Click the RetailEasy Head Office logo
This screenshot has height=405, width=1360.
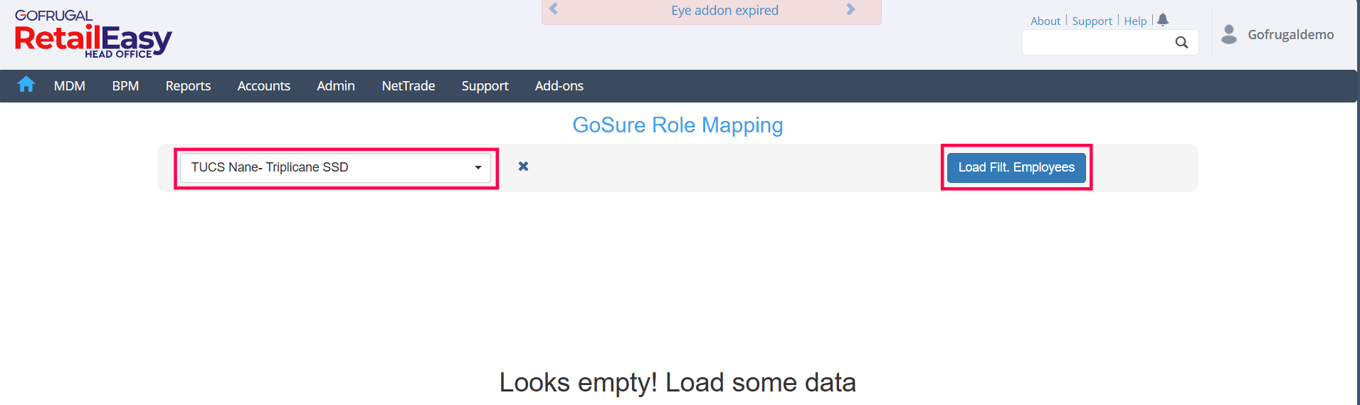point(93,34)
